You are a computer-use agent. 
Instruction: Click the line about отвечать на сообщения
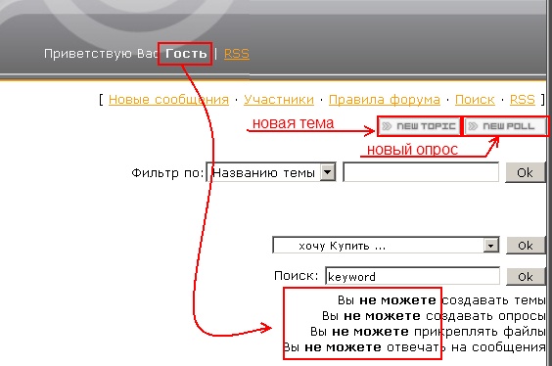click(x=414, y=347)
